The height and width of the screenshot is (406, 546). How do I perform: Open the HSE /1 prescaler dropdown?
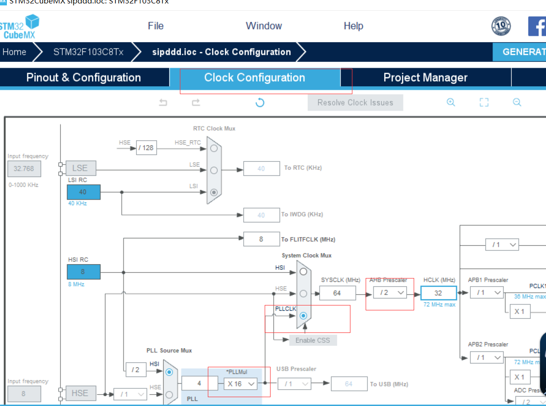[x=130, y=395]
